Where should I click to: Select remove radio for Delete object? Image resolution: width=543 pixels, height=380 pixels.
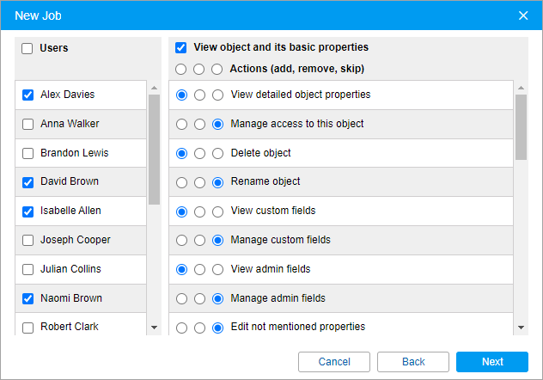[199, 153]
